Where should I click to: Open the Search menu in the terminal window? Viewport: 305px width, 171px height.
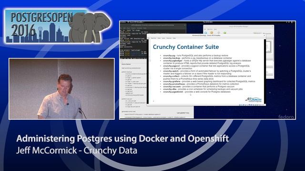click(133, 28)
